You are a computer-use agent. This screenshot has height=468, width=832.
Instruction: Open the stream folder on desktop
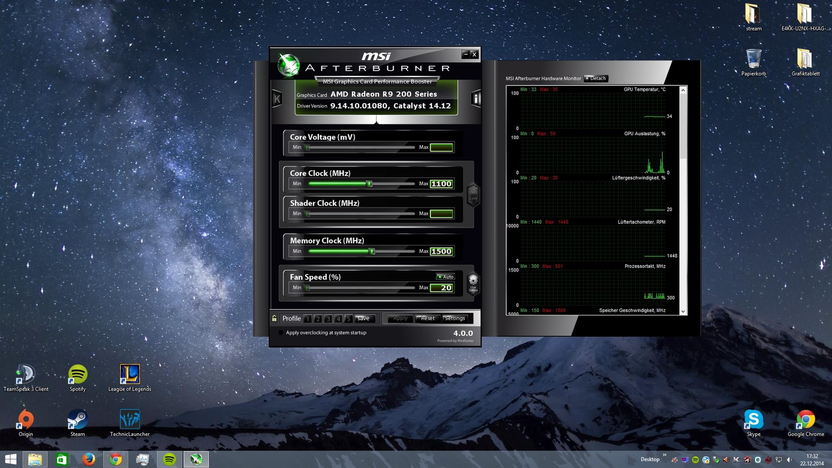pos(754,17)
